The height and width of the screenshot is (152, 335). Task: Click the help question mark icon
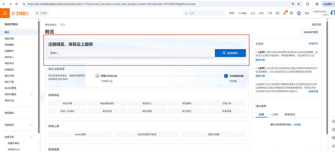(x=292, y=13)
